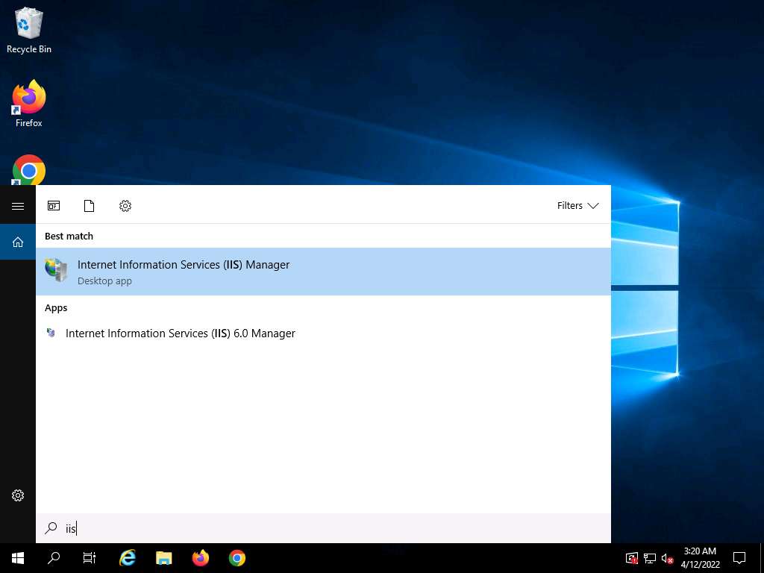Image resolution: width=764 pixels, height=573 pixels.
Task: Launch Google Chrome from the taskbar
Action: tap(237, 558)
